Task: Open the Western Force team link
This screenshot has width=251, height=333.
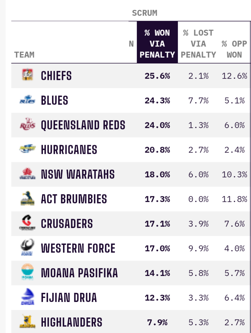Action: [x=78, y=248]
